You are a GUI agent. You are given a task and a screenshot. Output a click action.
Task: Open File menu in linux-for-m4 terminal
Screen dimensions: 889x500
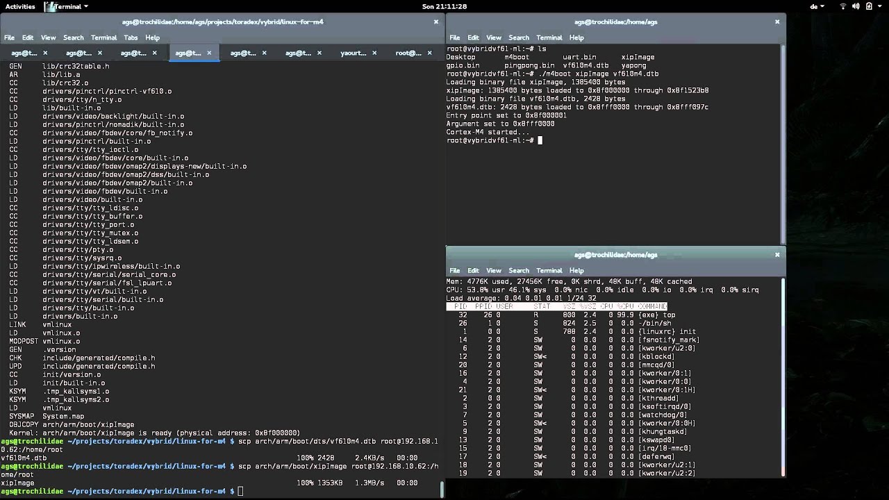[x=10, y=37]
